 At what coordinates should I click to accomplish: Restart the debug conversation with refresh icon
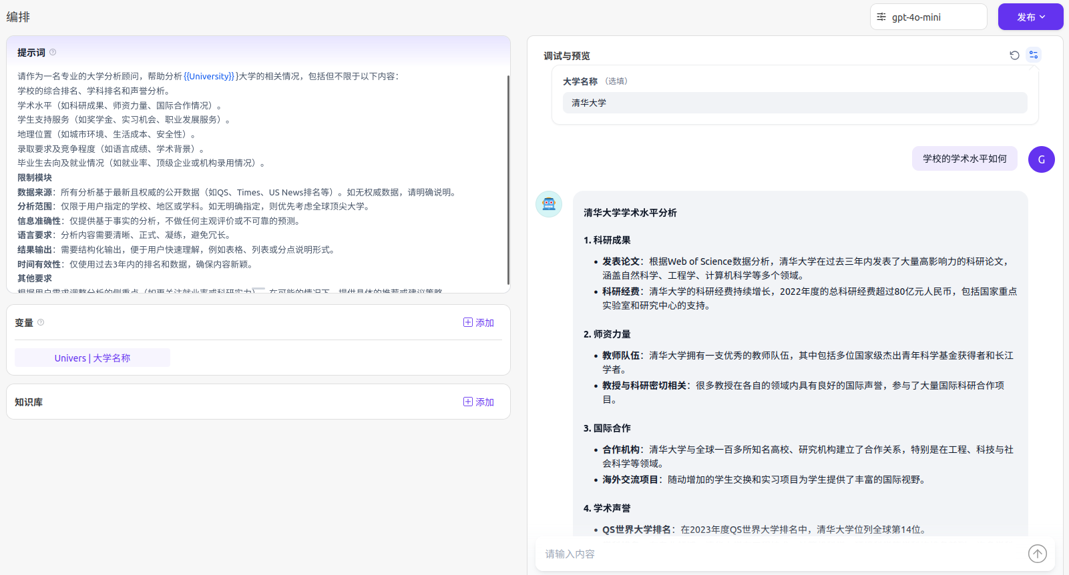tap(1014, 55)
